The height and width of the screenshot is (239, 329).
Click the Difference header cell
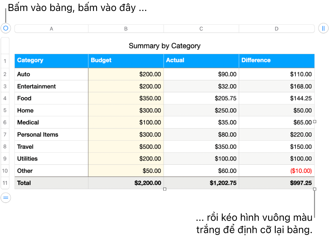[x=277, y=60]
